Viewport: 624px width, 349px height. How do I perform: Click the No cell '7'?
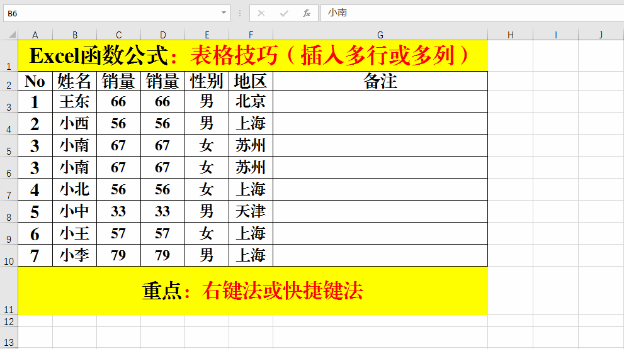(x=35, y=255)
